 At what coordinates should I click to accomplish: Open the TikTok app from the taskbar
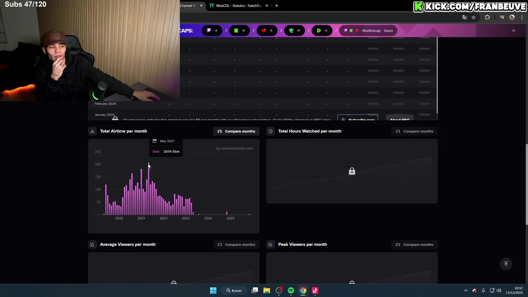tap(315, 290)
